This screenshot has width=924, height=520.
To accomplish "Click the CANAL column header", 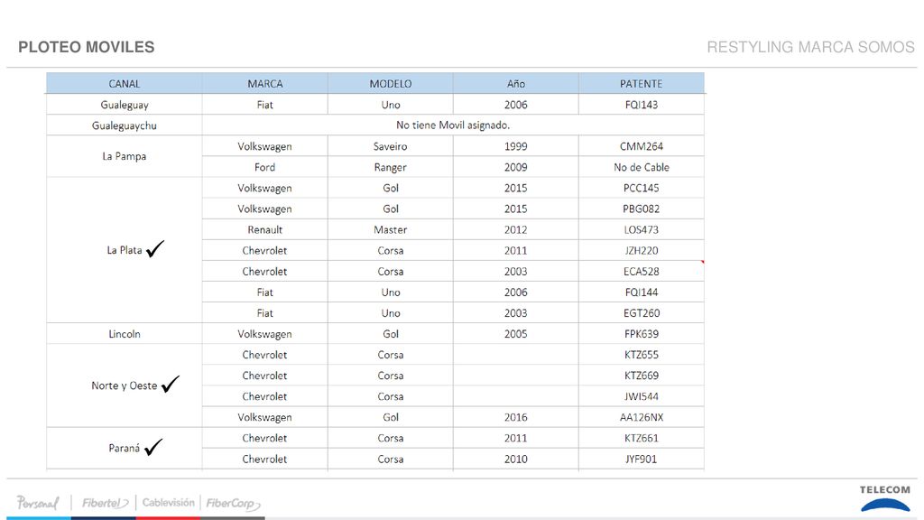I will click(124, 84).
